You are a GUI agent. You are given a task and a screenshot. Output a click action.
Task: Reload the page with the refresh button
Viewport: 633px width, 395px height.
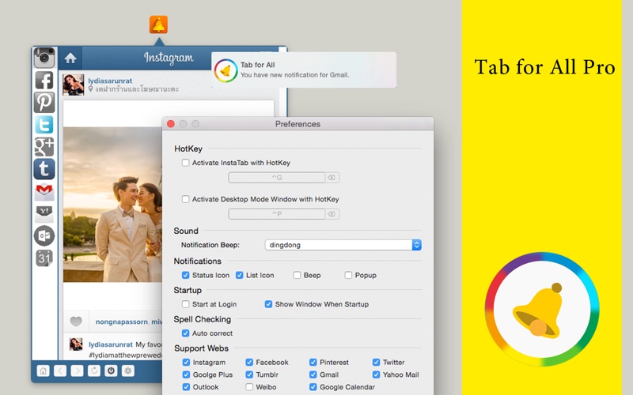[x=94, y=371]
